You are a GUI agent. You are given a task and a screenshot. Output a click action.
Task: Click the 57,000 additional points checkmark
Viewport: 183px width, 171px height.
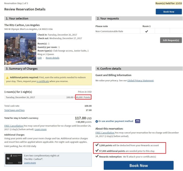[x=97, y=150]
